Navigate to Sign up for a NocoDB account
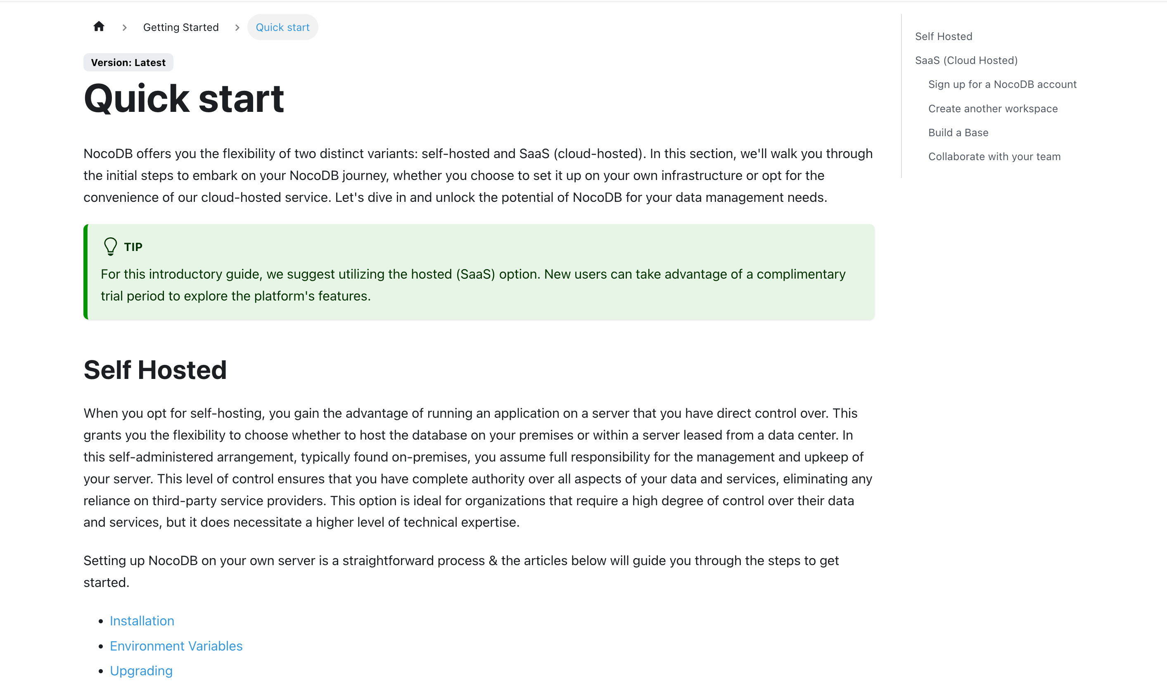 pos(1002,84)
